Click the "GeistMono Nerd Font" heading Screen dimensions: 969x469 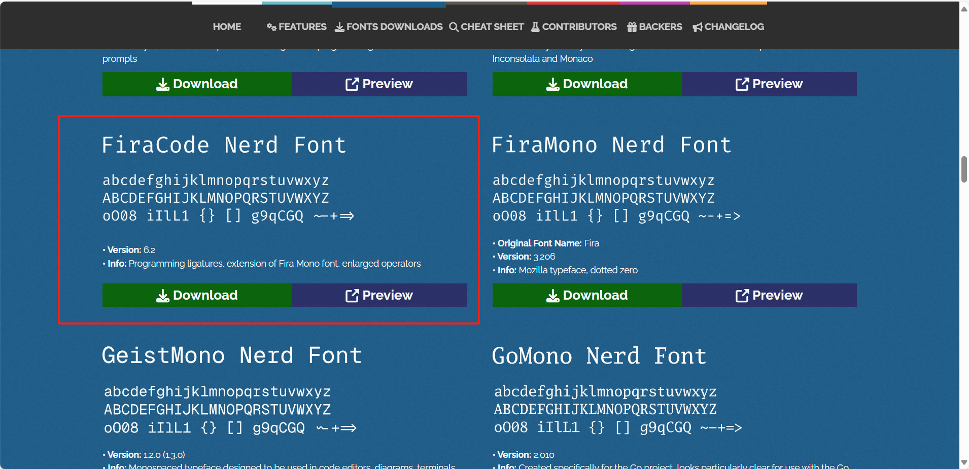click(232, 355)
